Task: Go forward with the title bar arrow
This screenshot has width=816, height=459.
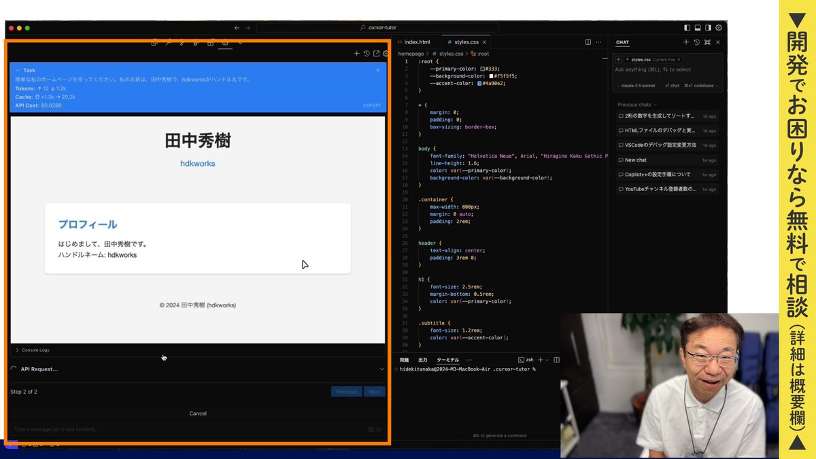Action: pyautogui.click(x=248, y=28)
